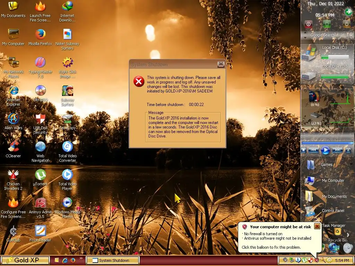355x266 pixels.
Task: Skip to previous track in sidebar player
Action: (x=313, y=150)
